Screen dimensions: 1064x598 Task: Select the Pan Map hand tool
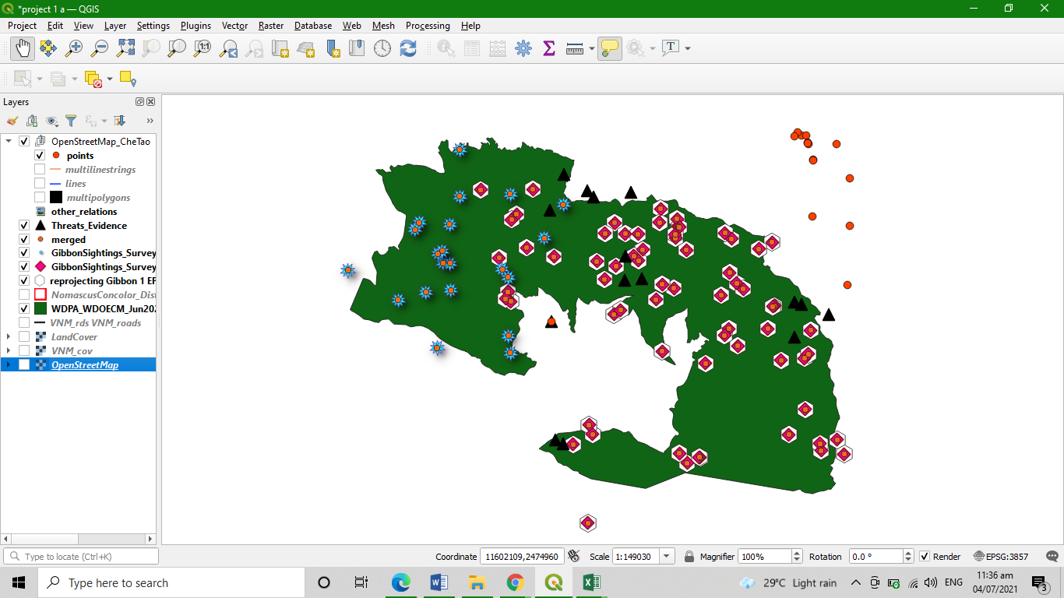23,48
